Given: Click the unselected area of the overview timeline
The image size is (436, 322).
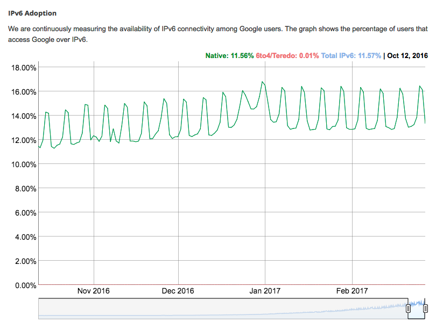Looking at the screenshot, I should tap(215, 309).
